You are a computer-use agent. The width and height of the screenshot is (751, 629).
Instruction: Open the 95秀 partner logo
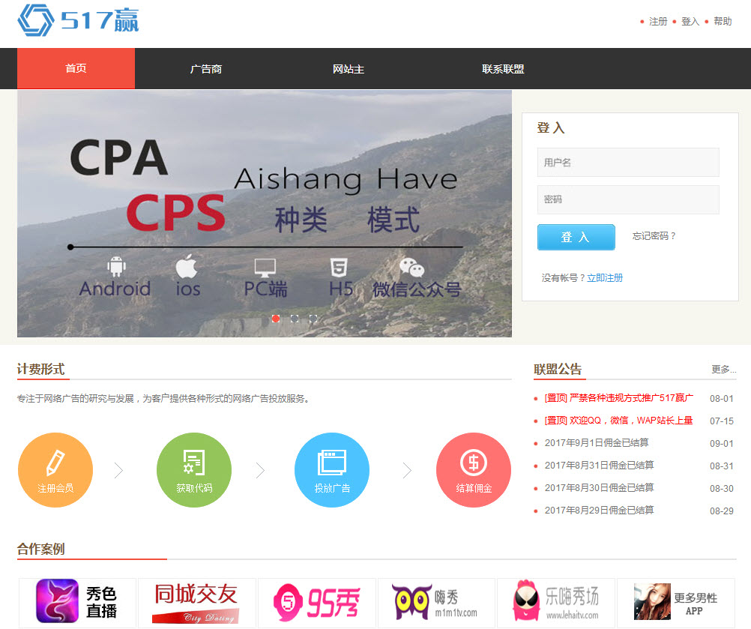pos(316,602)
